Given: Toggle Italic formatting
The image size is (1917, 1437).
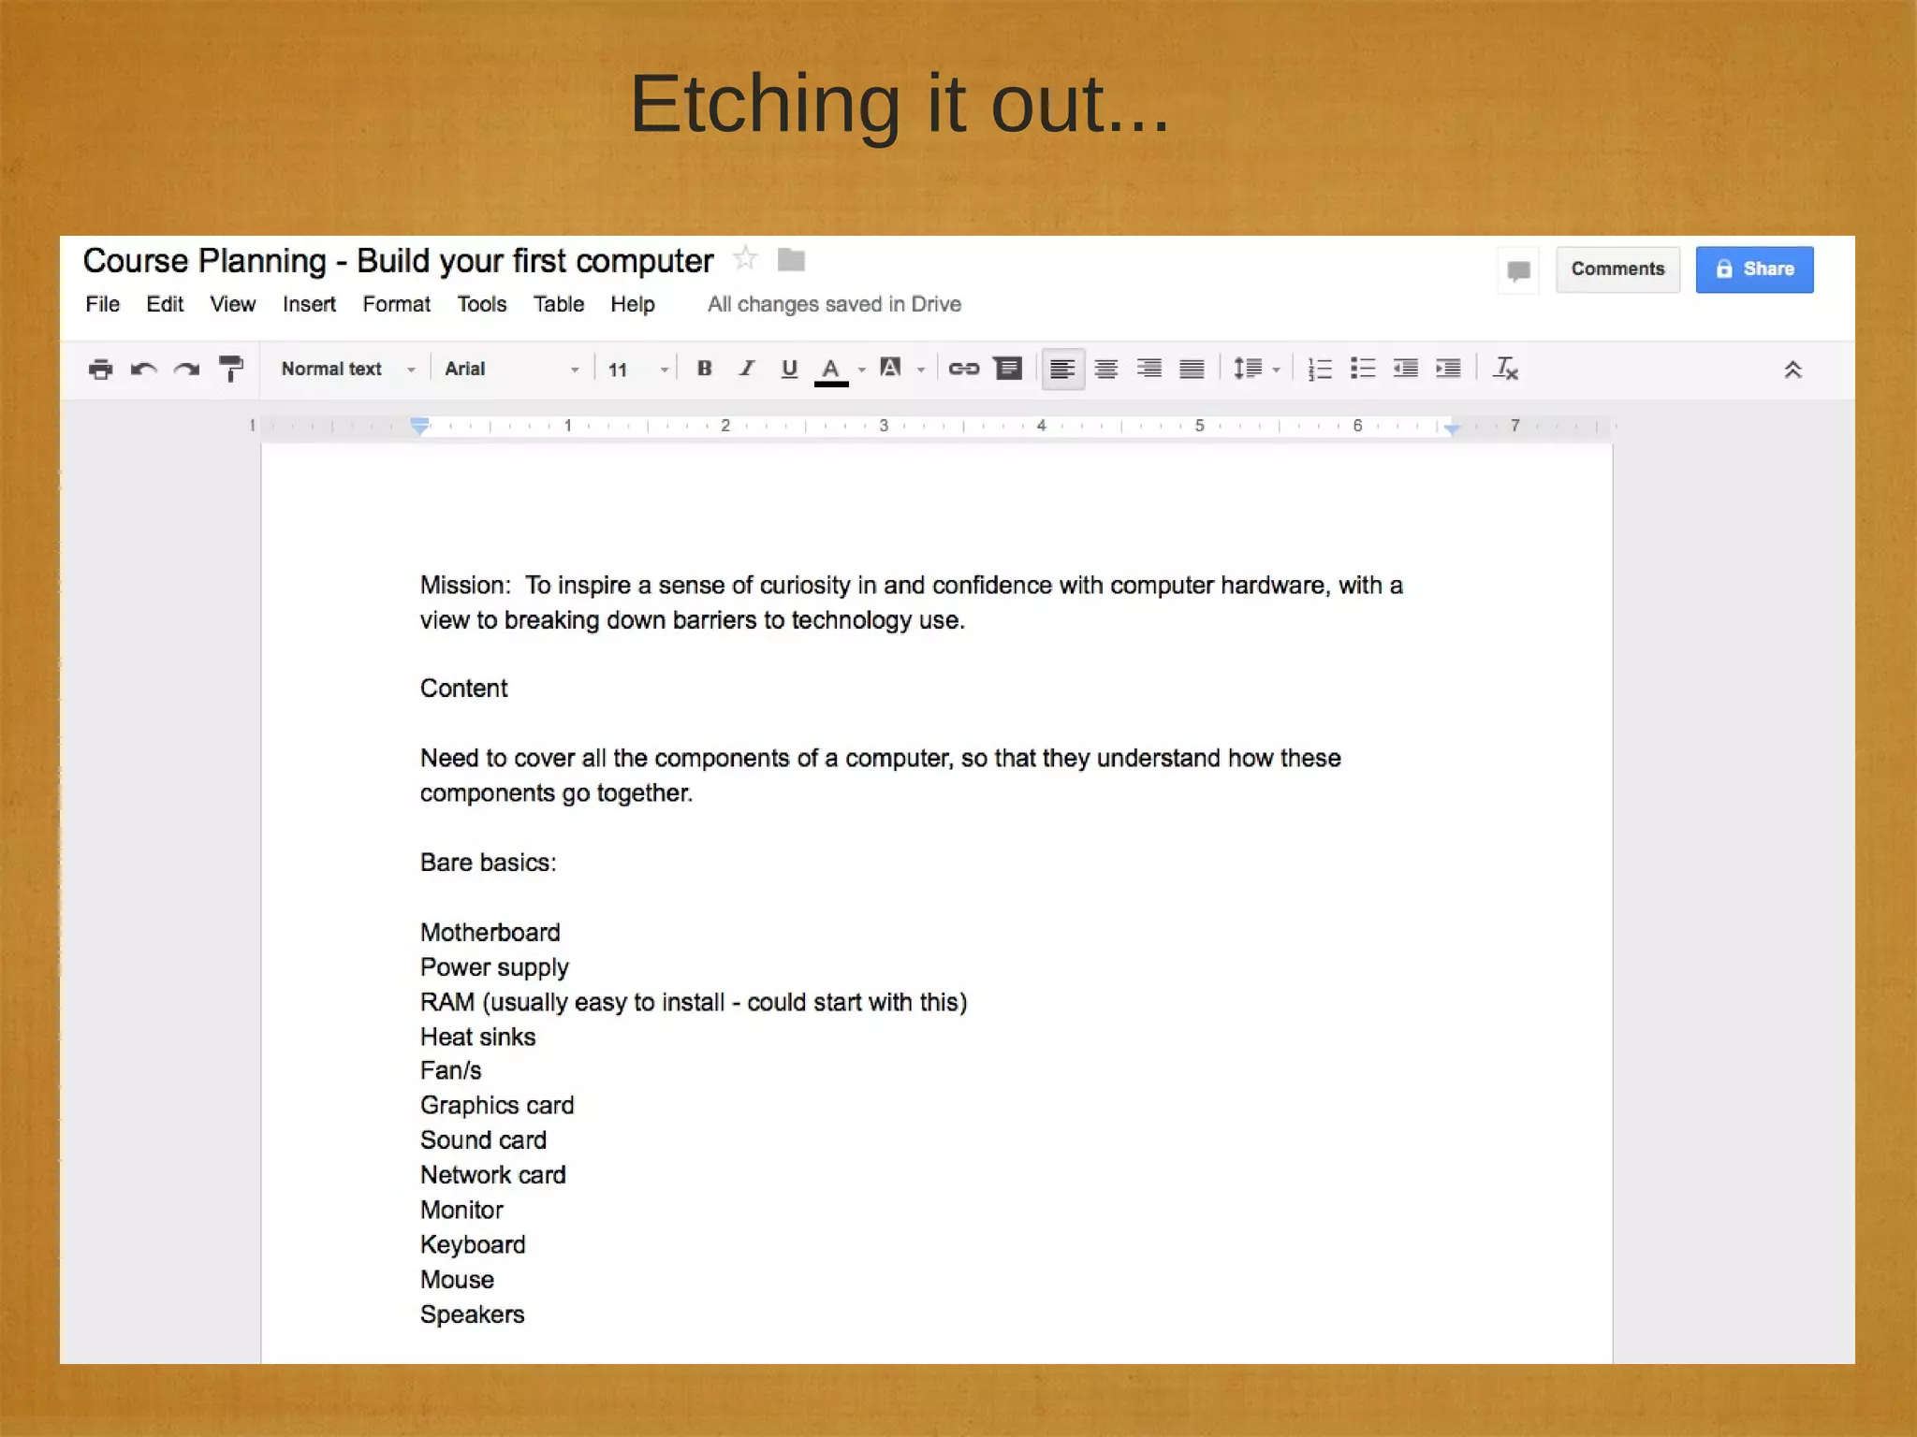Looking at the screenshot, I should (746, 369).
